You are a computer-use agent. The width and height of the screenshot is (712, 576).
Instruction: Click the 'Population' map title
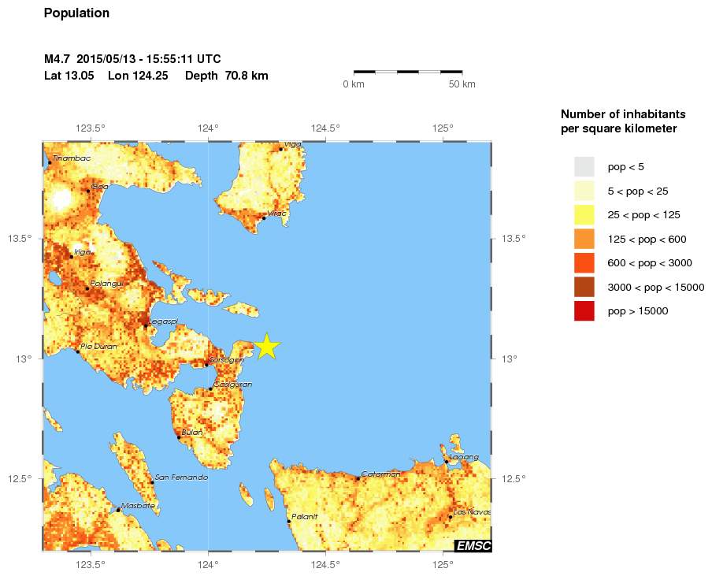pos(76,13)
